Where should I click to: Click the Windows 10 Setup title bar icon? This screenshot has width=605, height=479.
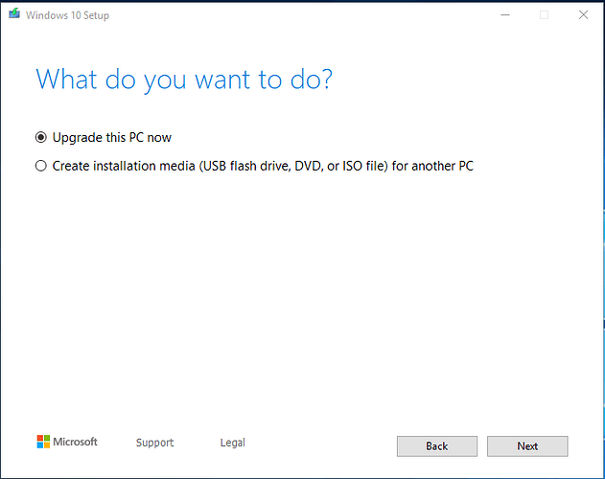click(x=14, y=14)
